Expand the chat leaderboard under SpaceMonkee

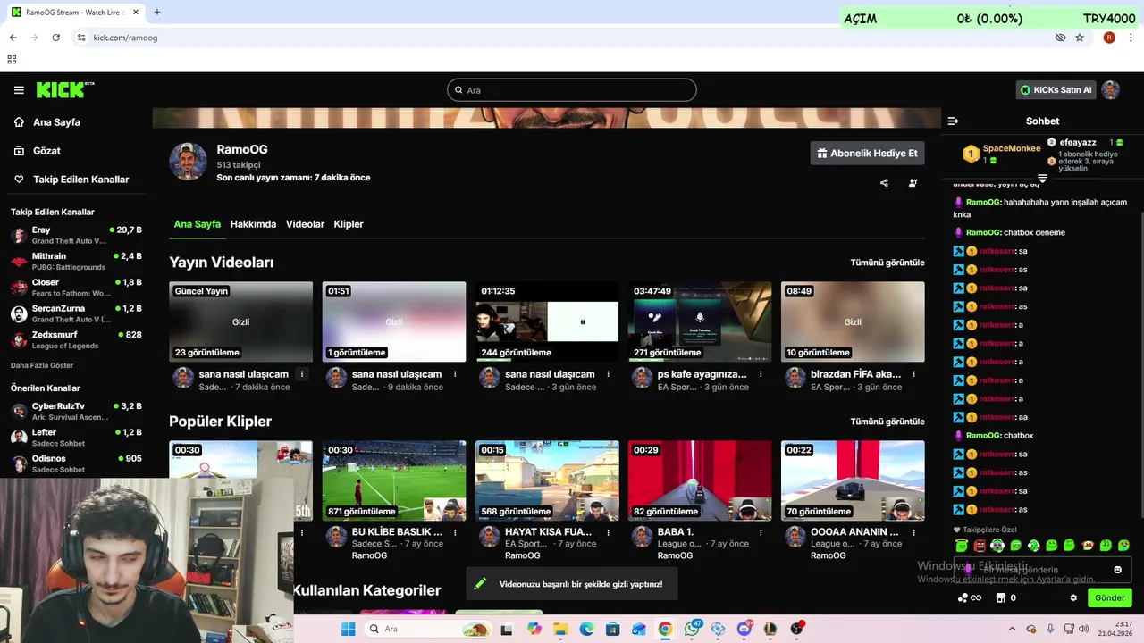pos(1042,179)
